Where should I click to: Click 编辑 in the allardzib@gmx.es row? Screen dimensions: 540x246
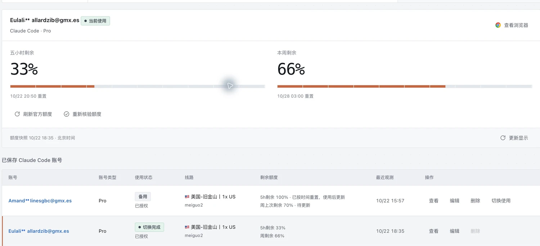(454, 231)
